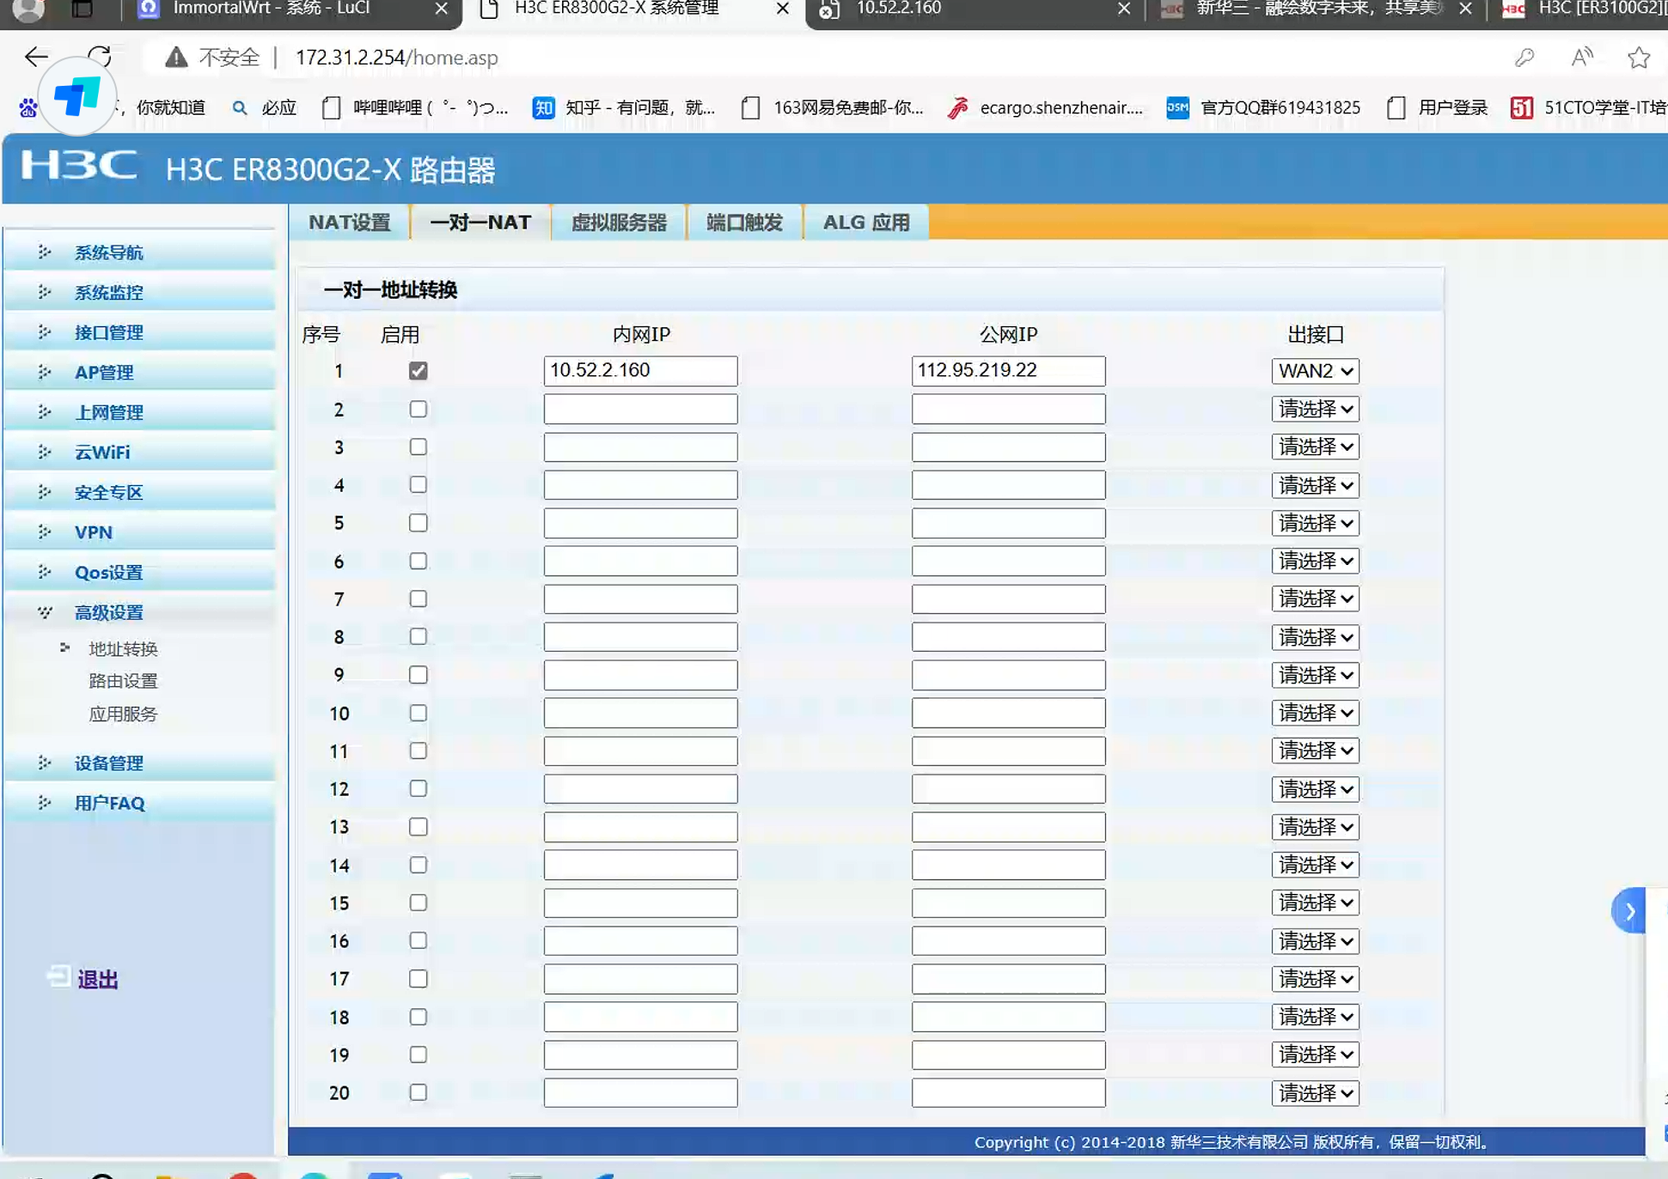The height and width of the screenshot is (1179, 1668).
Task: Click row 2 内网IP input field
Action: (x=640, y=409)
